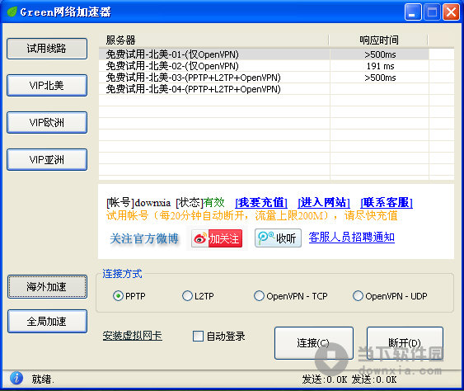
Task: Open the 进入网站 website link
Action: click(x=324, y=203)
